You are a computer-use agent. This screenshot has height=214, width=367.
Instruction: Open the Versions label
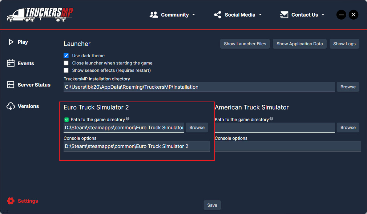28,106
